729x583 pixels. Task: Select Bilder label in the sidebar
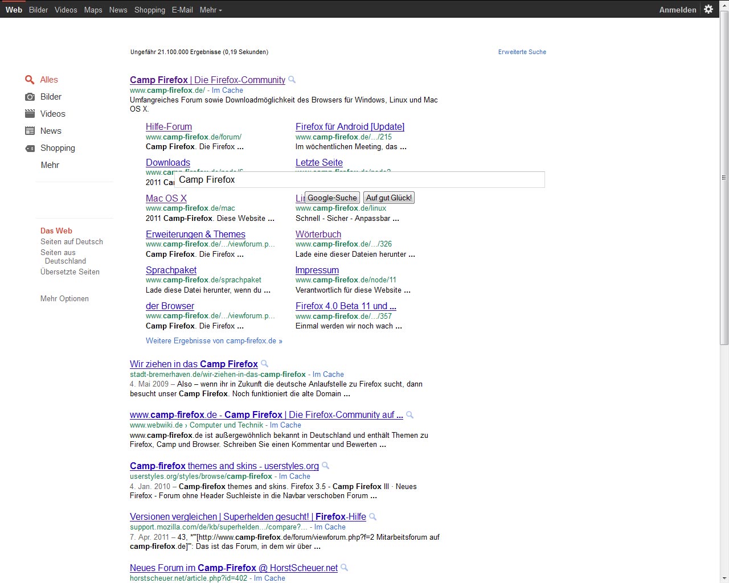click(x=51, y=97)
